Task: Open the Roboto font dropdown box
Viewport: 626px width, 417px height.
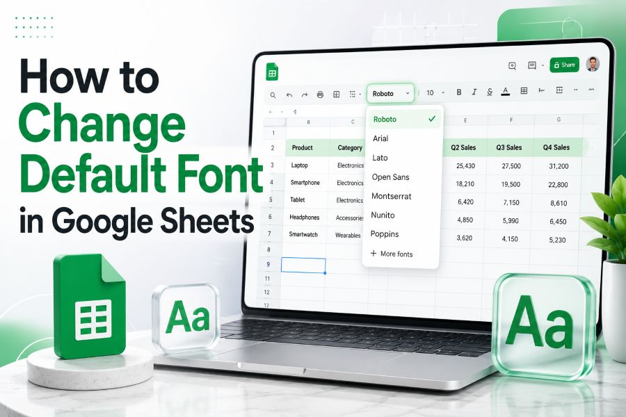Action: 390,93
